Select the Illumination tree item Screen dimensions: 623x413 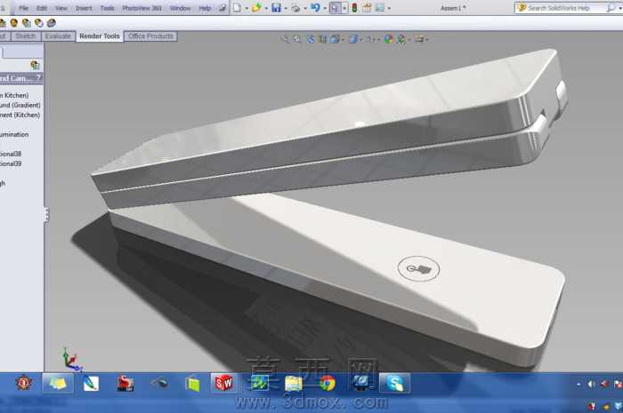pos(14,134)
